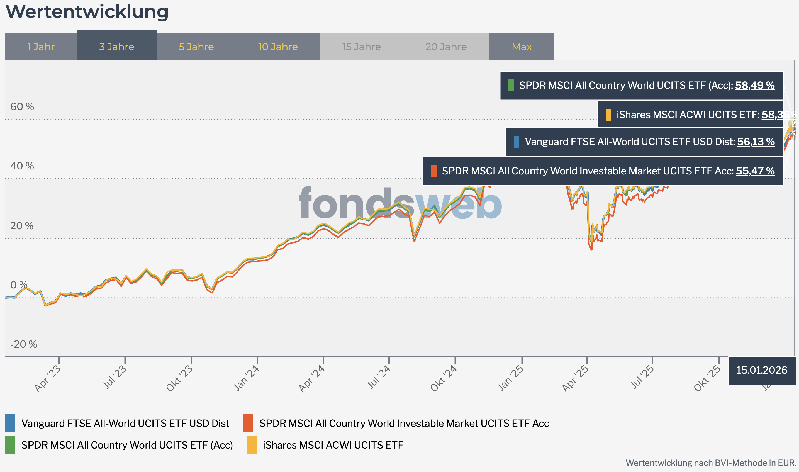The image size is (799, 472).
Task: Open the 10 Jahre performance tab
Action: tap(278, 47)
